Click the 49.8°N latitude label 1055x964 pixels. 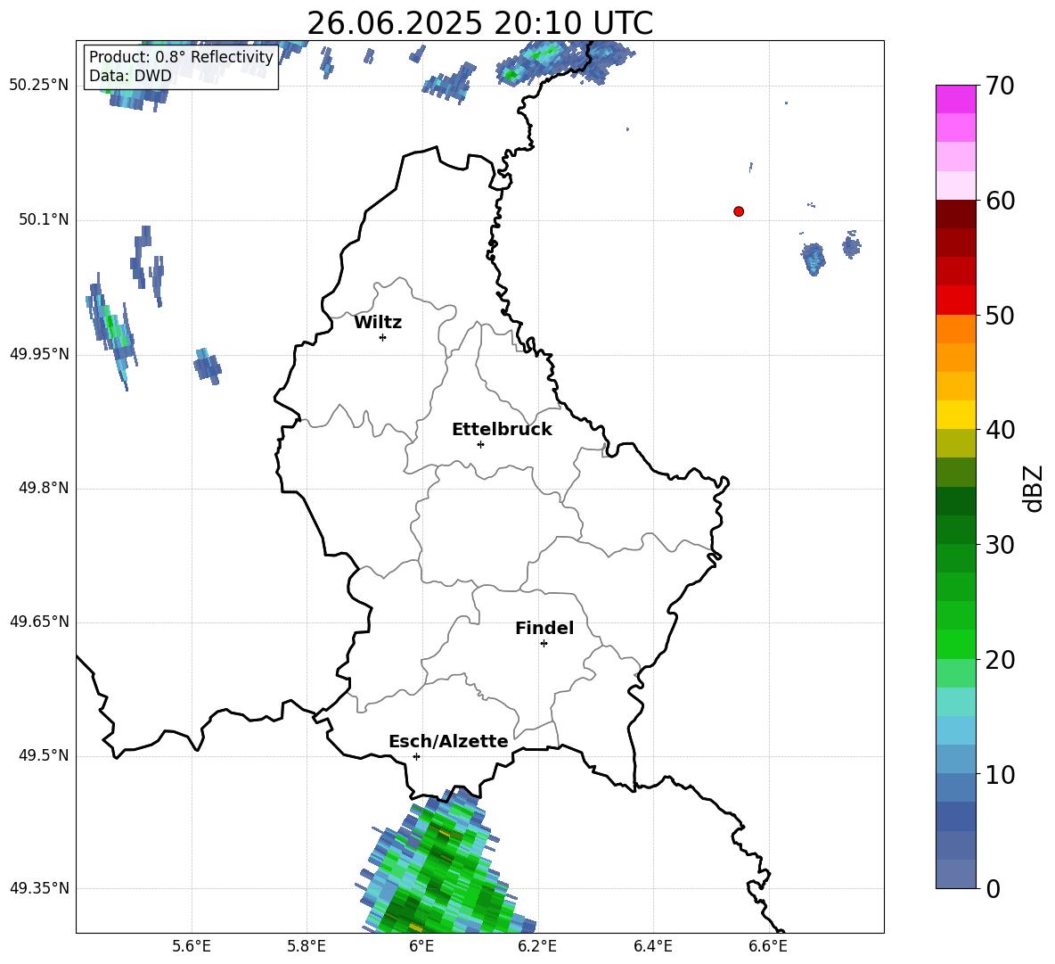tap(44, 488)
